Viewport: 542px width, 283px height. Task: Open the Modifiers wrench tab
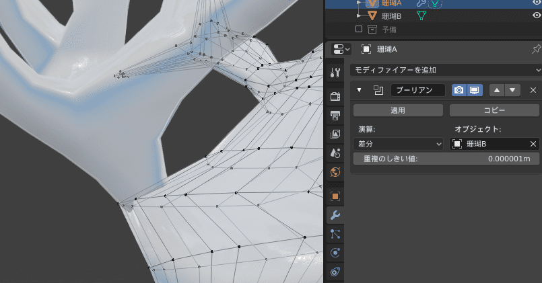pyautogui.click(x=335, y=215)
